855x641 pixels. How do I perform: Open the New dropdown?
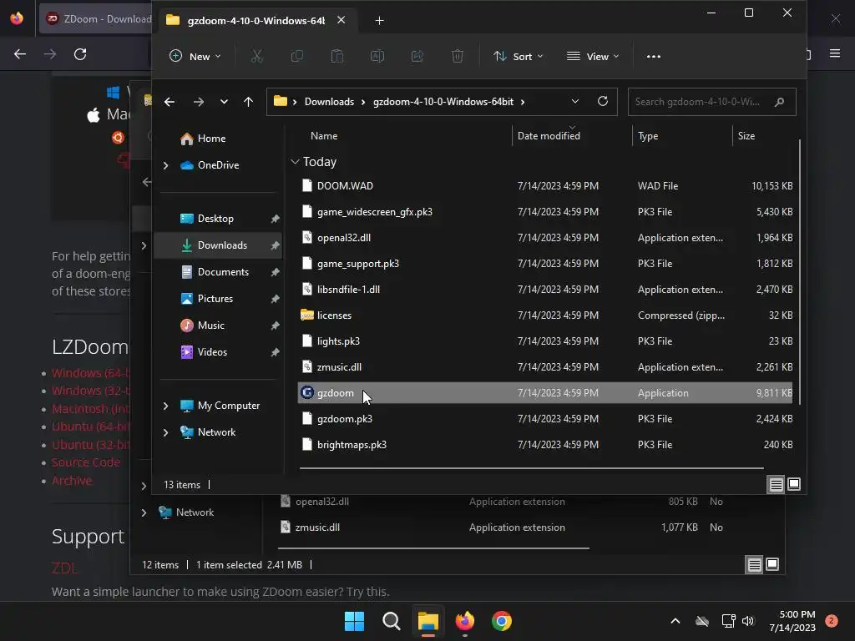(195, 56)
